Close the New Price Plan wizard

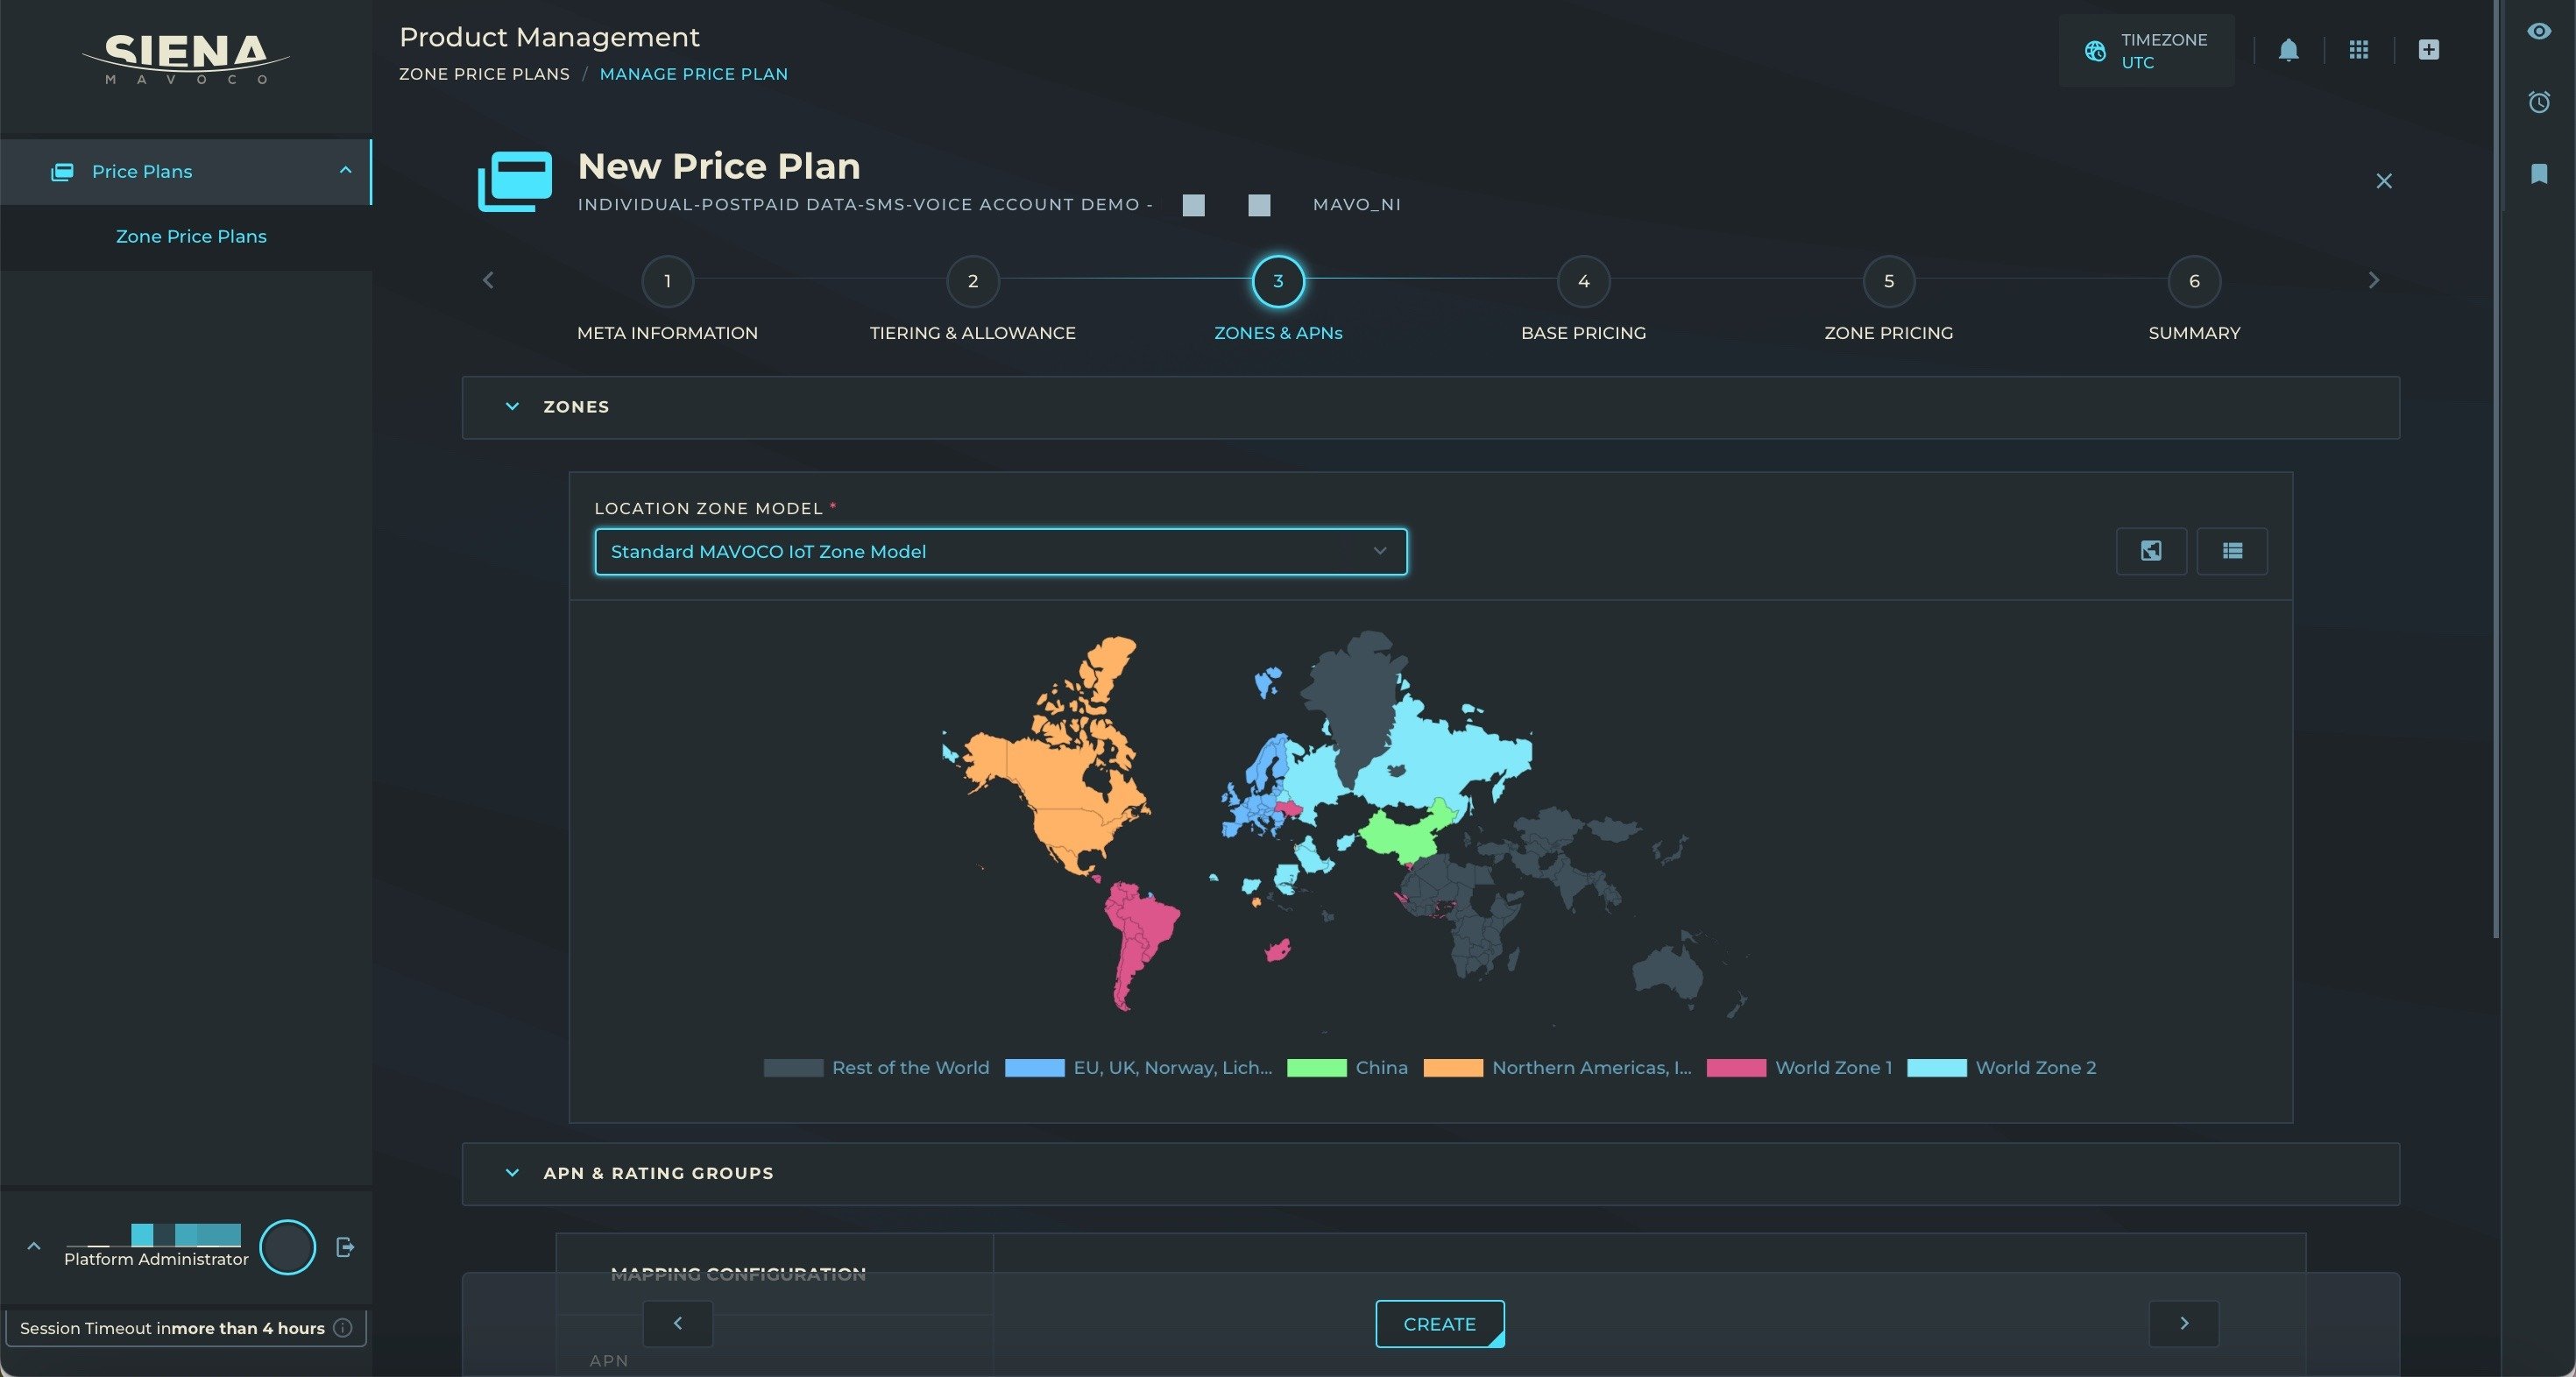[x=2384, y=181]
